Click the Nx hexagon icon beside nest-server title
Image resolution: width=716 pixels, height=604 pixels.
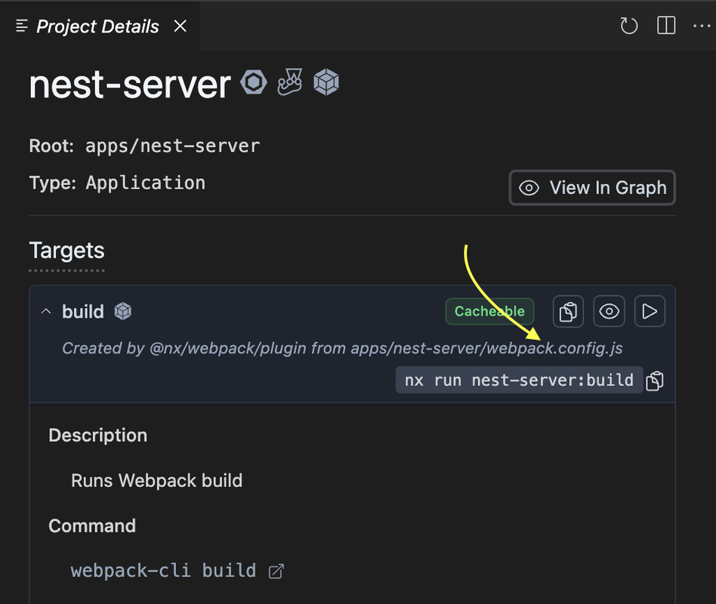[x=254, y=82]
